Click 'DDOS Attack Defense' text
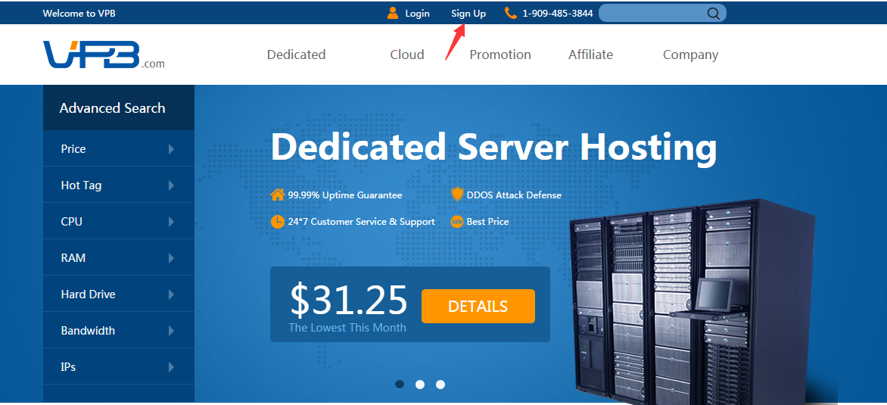The image size is (887, 405). [x=514, y=195]
